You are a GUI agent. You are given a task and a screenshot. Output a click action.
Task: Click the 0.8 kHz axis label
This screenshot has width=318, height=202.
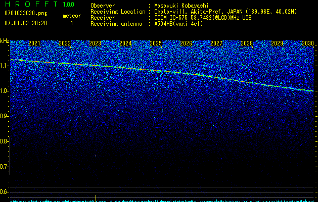tap(4, 141)
